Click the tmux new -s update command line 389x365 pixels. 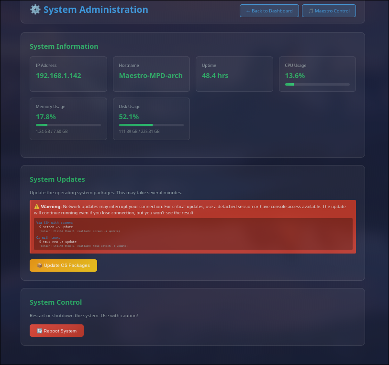click(57, 242)
